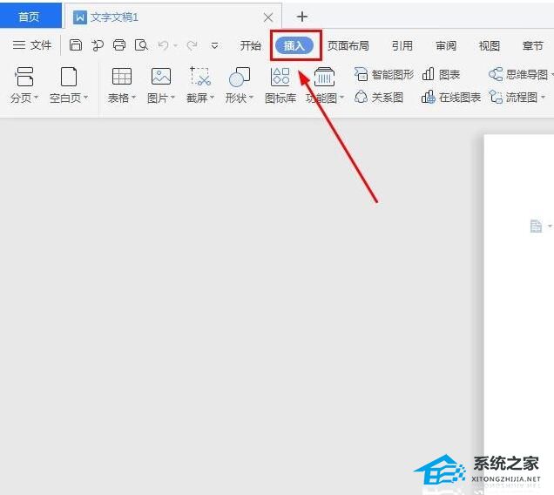Expand the 流程图 dropdown arrow
Image resolution: width=554 pixels, height=495 pixels.
[543, 98]
